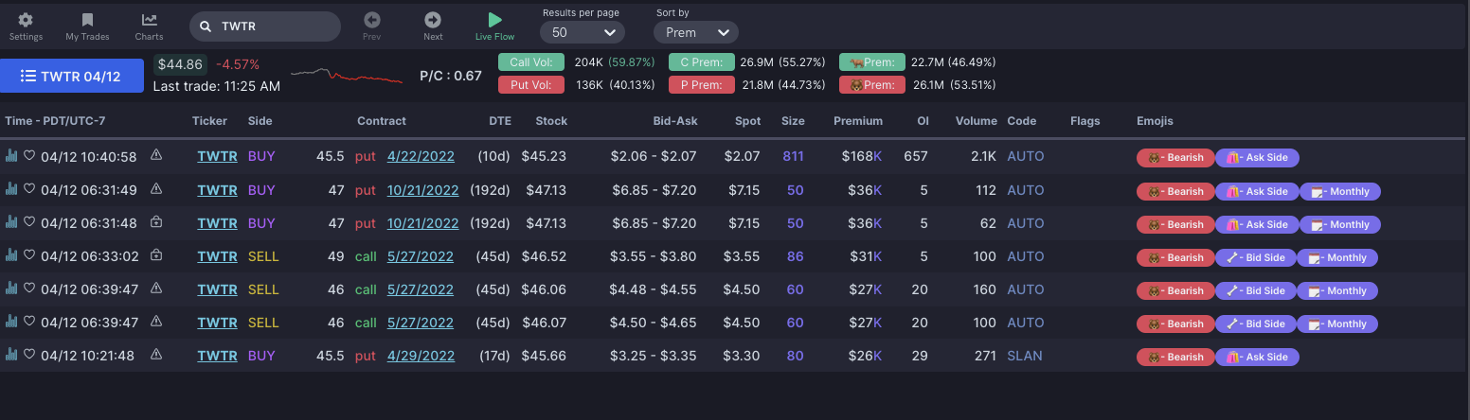
Task: Click the C Prem green badge
Action: click(702, 62)
